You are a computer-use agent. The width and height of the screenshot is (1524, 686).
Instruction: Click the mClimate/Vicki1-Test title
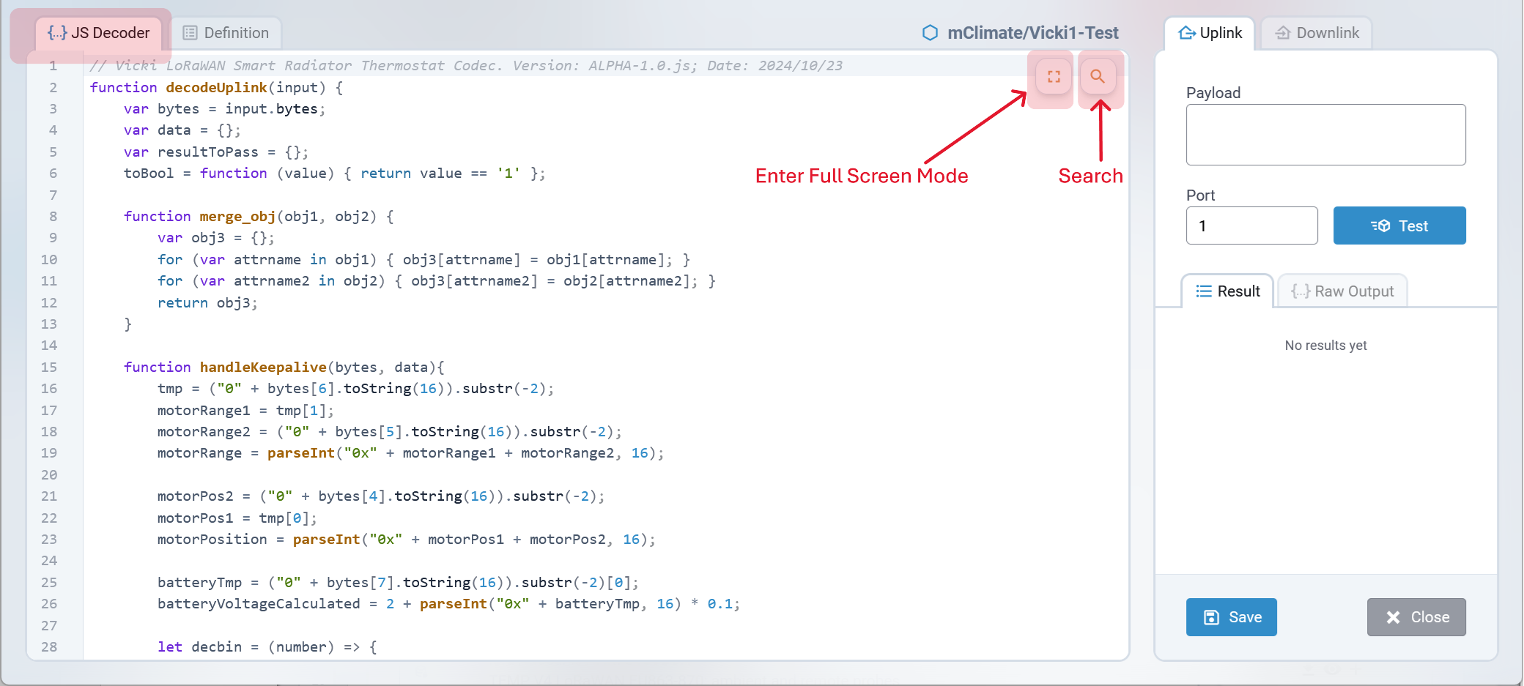point(1032,33)
